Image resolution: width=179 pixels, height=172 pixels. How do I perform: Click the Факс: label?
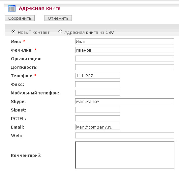pos(17,85)
